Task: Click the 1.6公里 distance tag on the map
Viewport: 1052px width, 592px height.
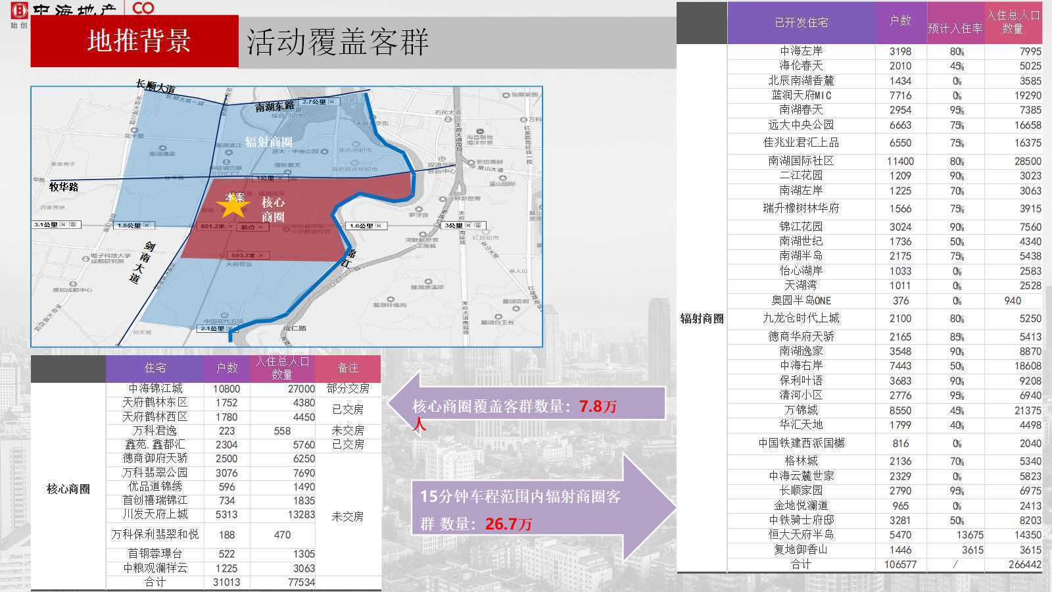Action: tap(367, 226)
